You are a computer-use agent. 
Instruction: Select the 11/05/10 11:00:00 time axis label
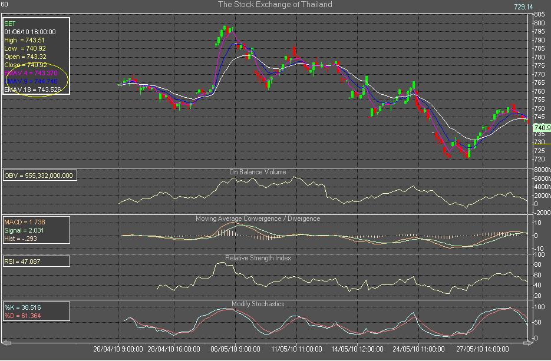coord(296,349)
